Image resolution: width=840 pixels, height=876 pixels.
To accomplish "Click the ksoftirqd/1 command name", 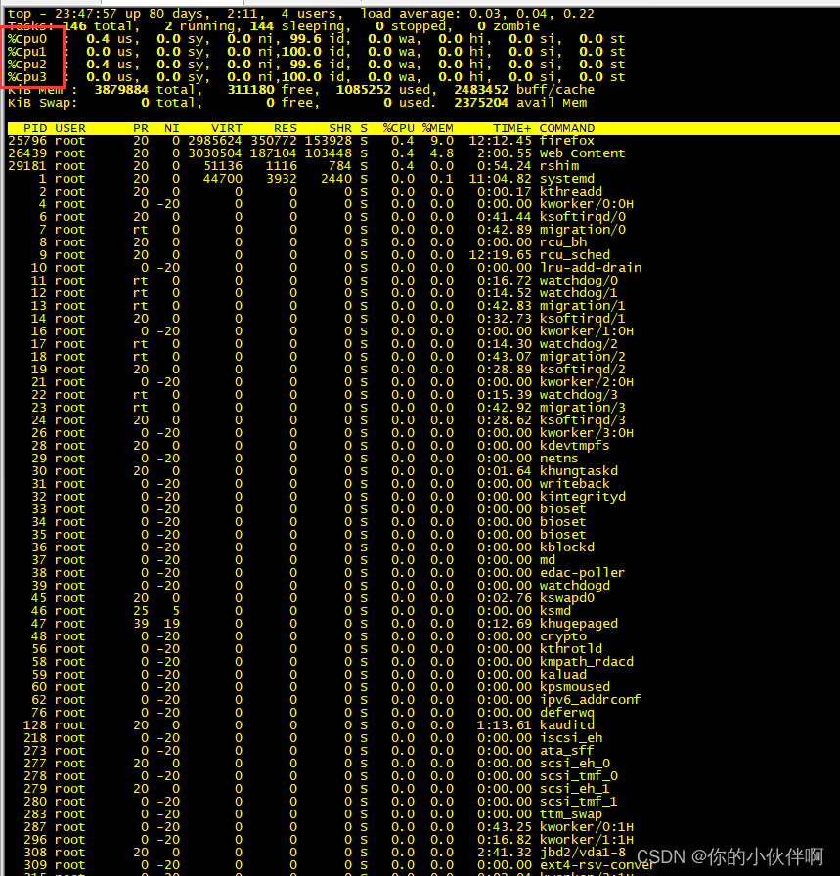I will (583, 319).
